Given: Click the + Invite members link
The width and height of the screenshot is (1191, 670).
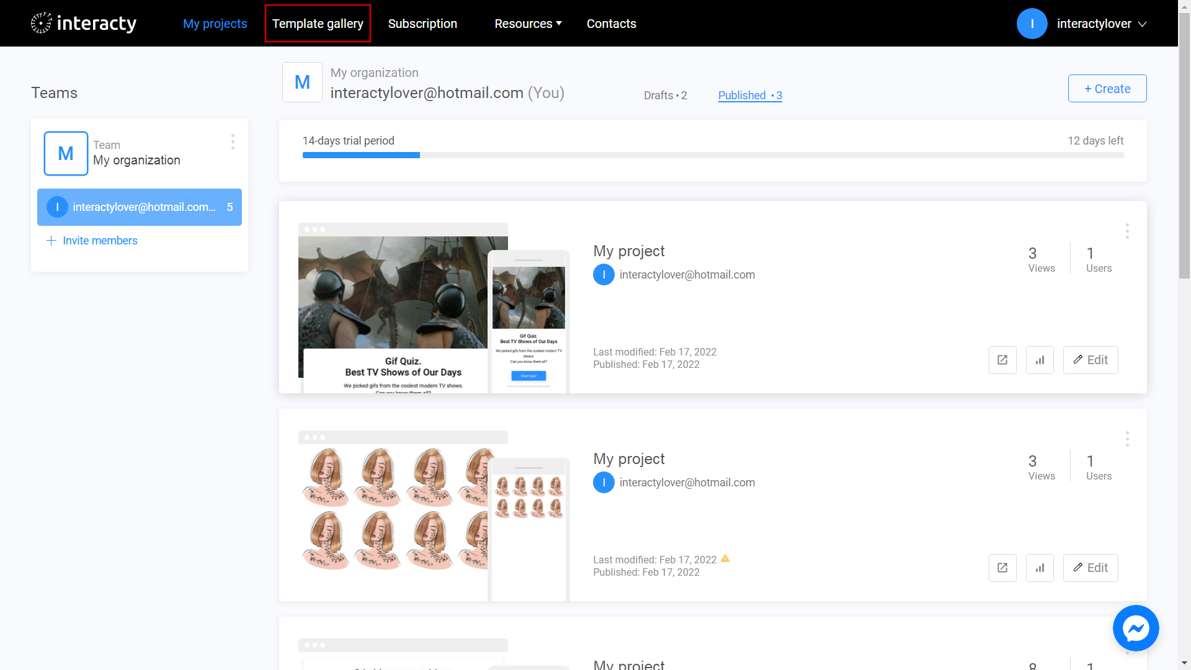Looking at the screenshot, I should (x=92, y=241).
